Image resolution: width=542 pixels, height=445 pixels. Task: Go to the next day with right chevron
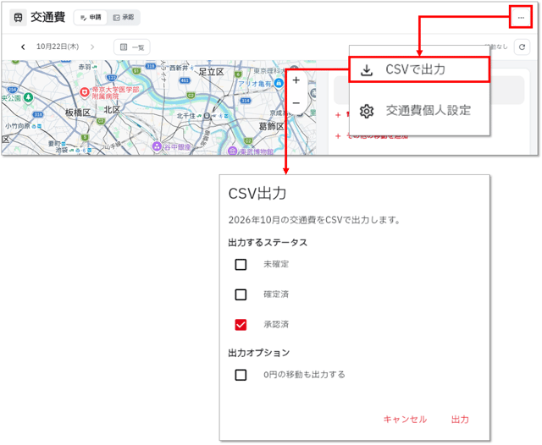click(92, 47)
